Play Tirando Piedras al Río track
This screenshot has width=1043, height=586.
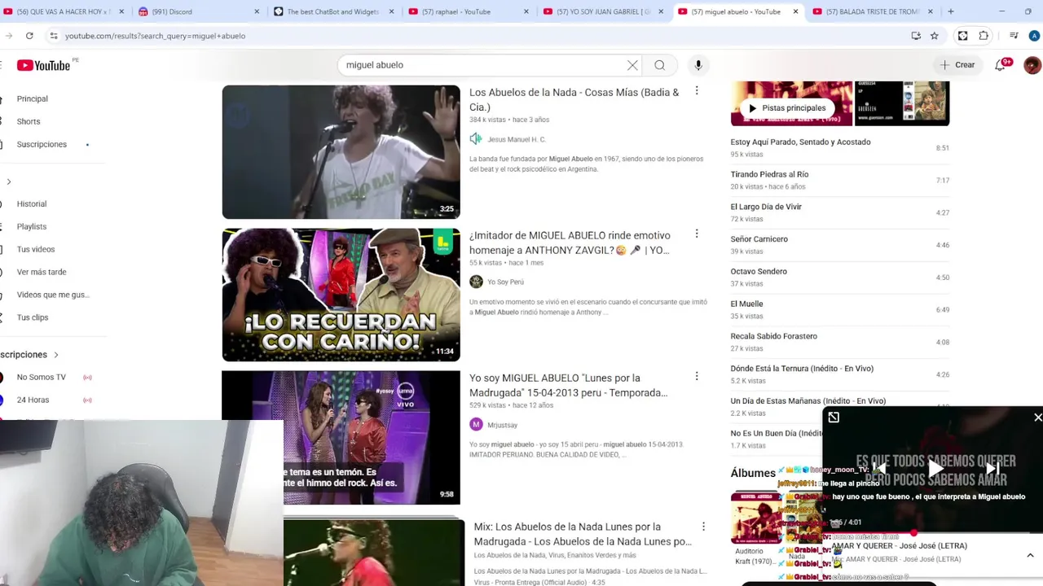(840, 180)
